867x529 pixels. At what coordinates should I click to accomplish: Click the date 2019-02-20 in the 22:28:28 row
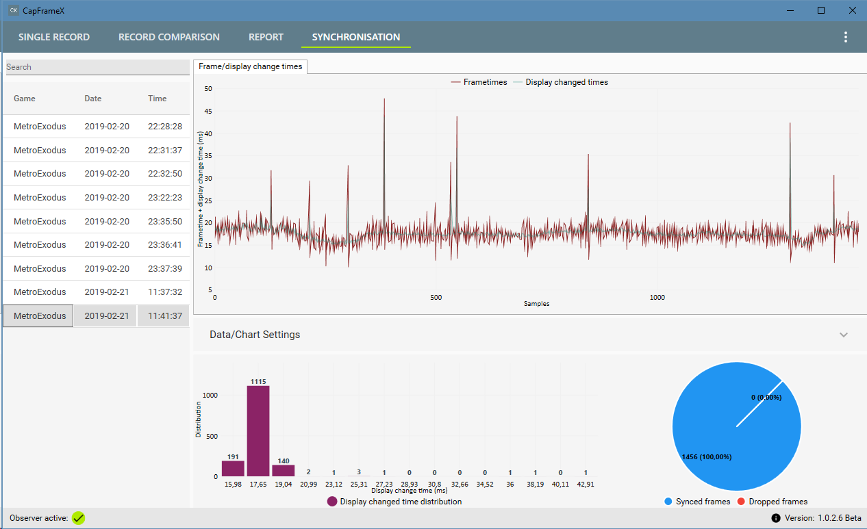tap(105, 127)
